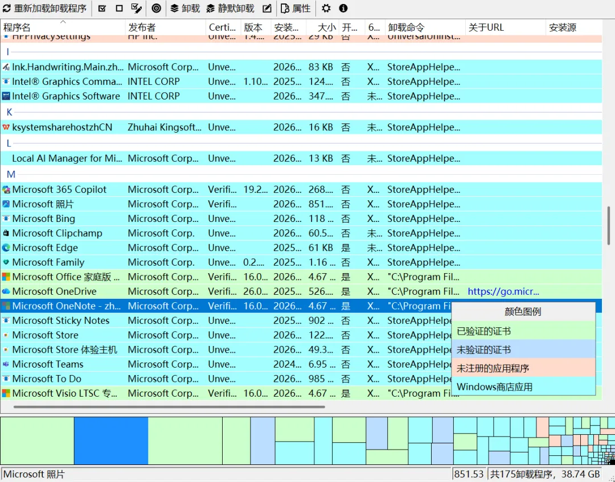
Task: Click the 未验证的证书 blue legend swatch
Action: (524, 349)
